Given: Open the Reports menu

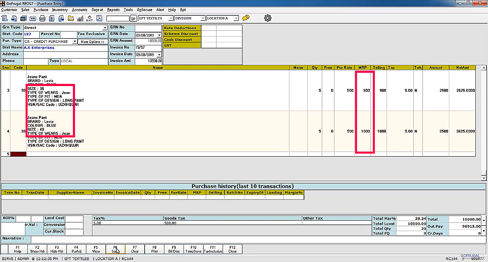Looking at the screenshot, I should tap(113, 10).
